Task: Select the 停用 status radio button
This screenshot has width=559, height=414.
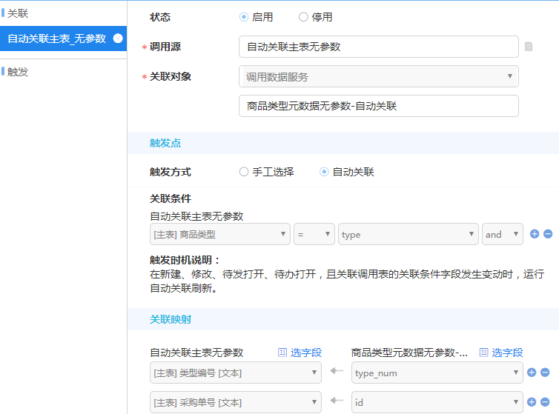Action: (x=303, y=17)
